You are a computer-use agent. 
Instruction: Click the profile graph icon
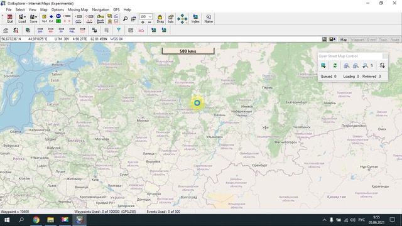[x=141, y=30]
